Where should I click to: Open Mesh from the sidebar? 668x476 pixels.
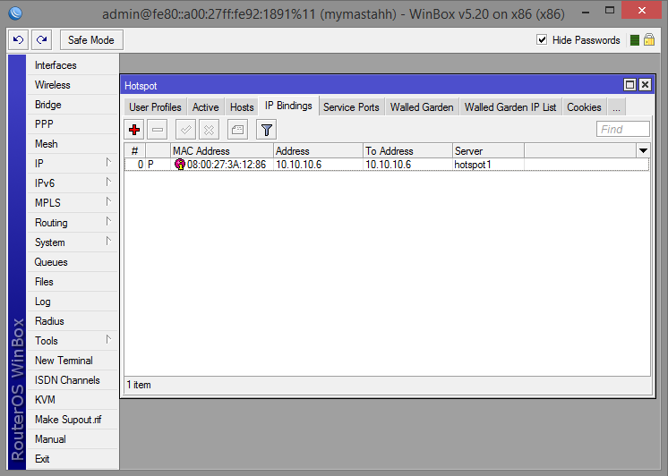(x=73, y=144)
